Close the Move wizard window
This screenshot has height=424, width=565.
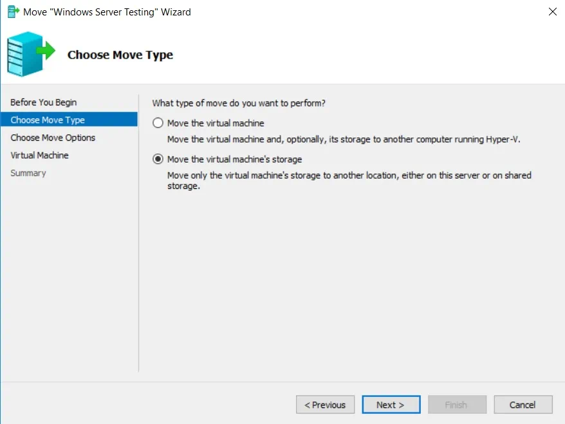point(552,12)
